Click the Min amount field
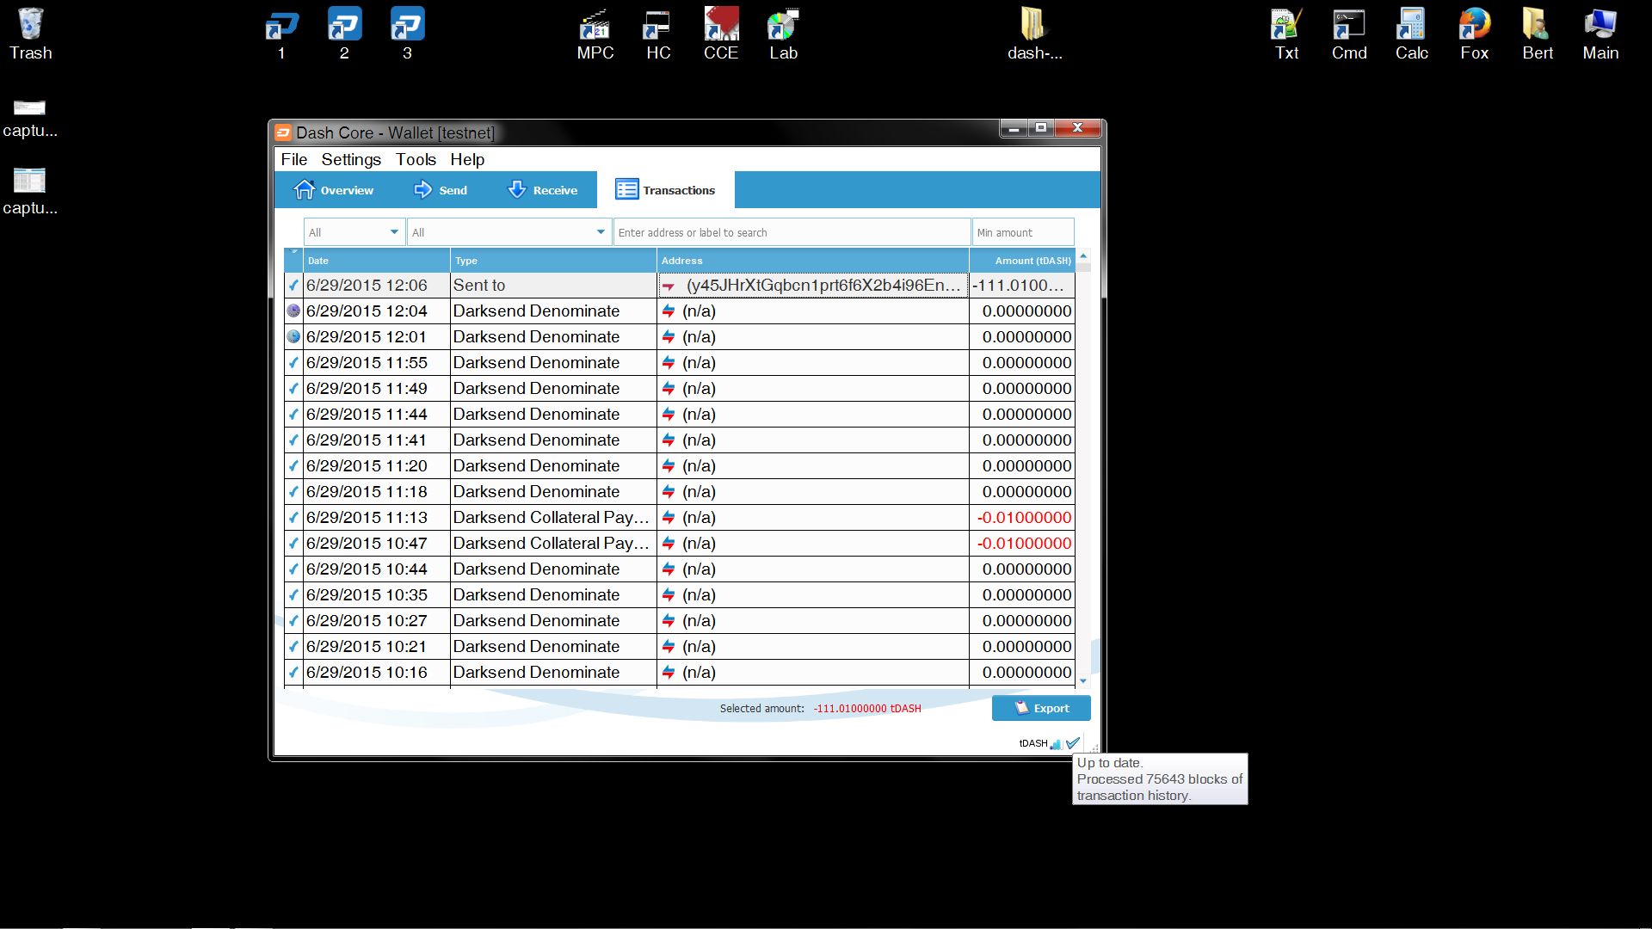Screen dimensions: 1652x929 (x=1023, y=232)
